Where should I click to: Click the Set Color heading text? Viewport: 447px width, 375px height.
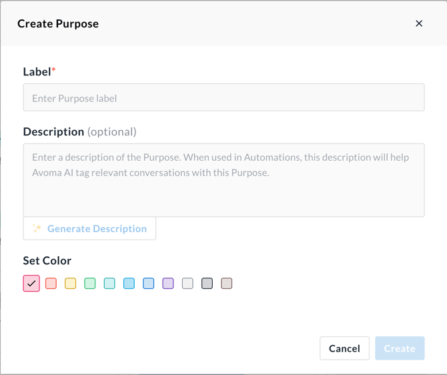[x=47, y=260]
